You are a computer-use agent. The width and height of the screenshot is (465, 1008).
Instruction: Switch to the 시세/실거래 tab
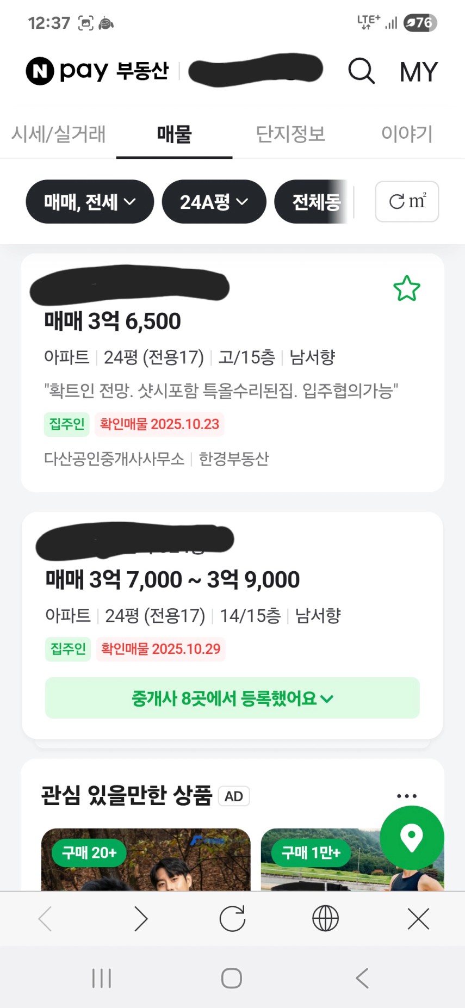[x=58, y=134]
